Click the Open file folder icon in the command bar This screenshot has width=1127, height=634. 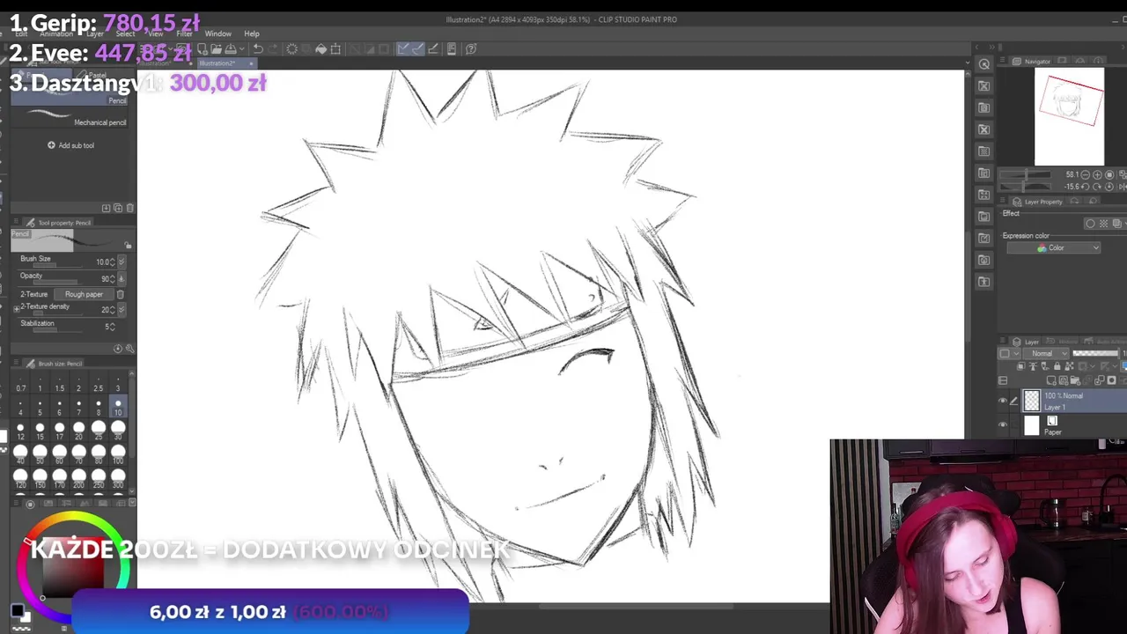click(216, 49)
